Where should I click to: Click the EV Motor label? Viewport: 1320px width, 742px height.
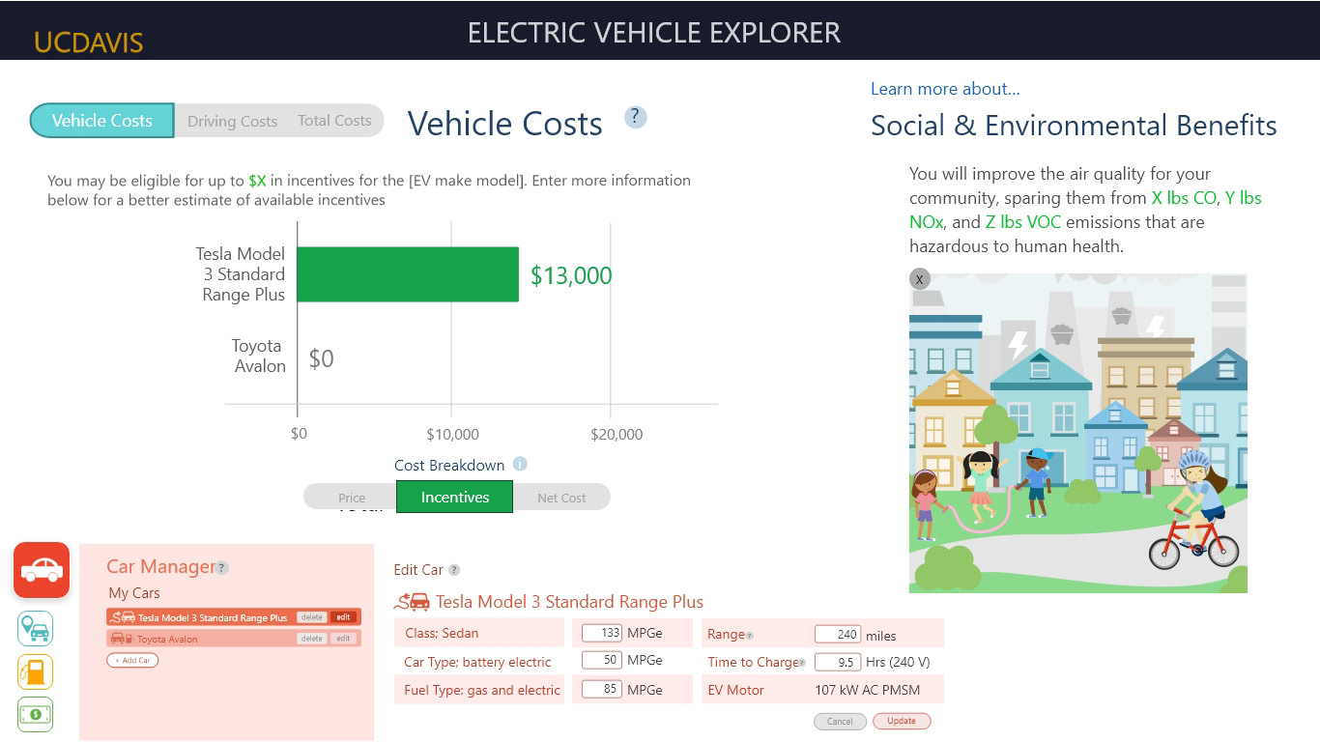point(735,690)
